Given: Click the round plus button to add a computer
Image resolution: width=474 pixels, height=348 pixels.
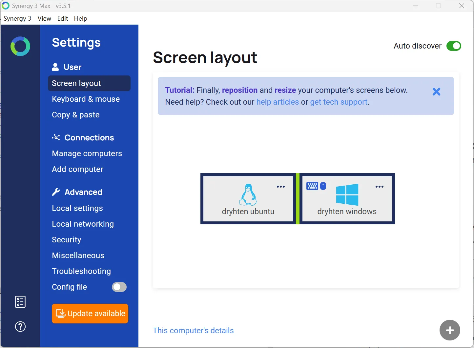Looking at the screenshot, I should (x=450, y=330).
